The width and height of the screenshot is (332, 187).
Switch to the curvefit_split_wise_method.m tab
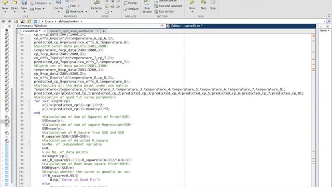(72, 31)
